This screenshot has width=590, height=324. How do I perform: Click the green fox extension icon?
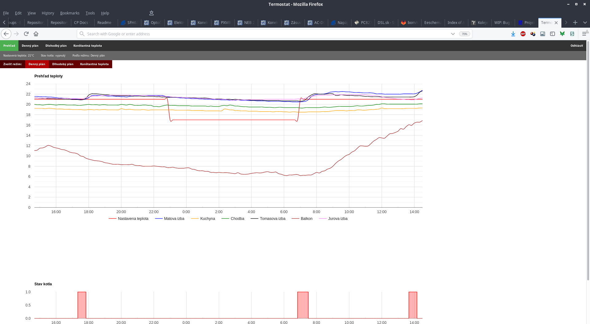[562, 34]
